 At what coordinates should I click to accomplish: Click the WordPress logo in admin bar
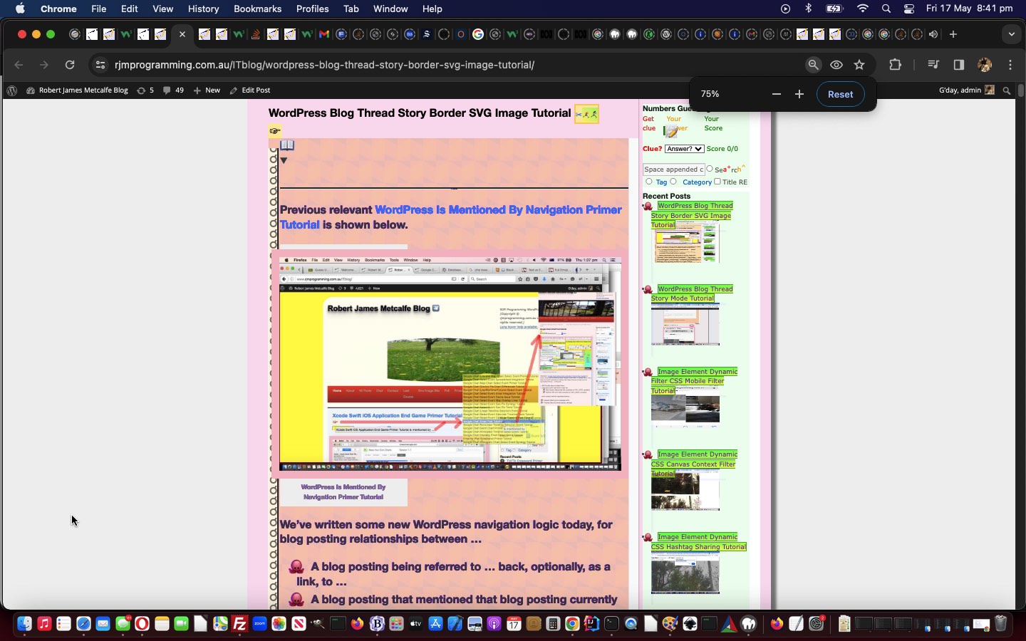coord(11,90)
